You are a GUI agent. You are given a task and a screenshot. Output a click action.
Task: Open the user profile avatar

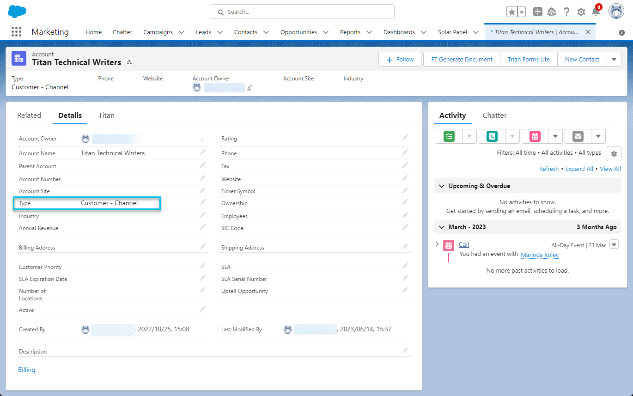click(616, 12)
